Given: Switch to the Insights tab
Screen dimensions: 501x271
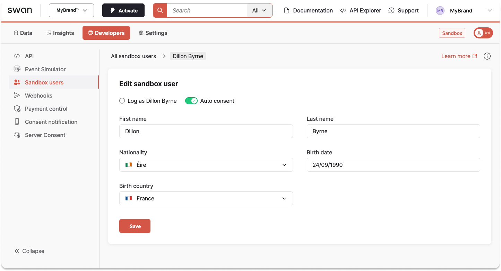Looking at the screenshot, I should 60,33.
